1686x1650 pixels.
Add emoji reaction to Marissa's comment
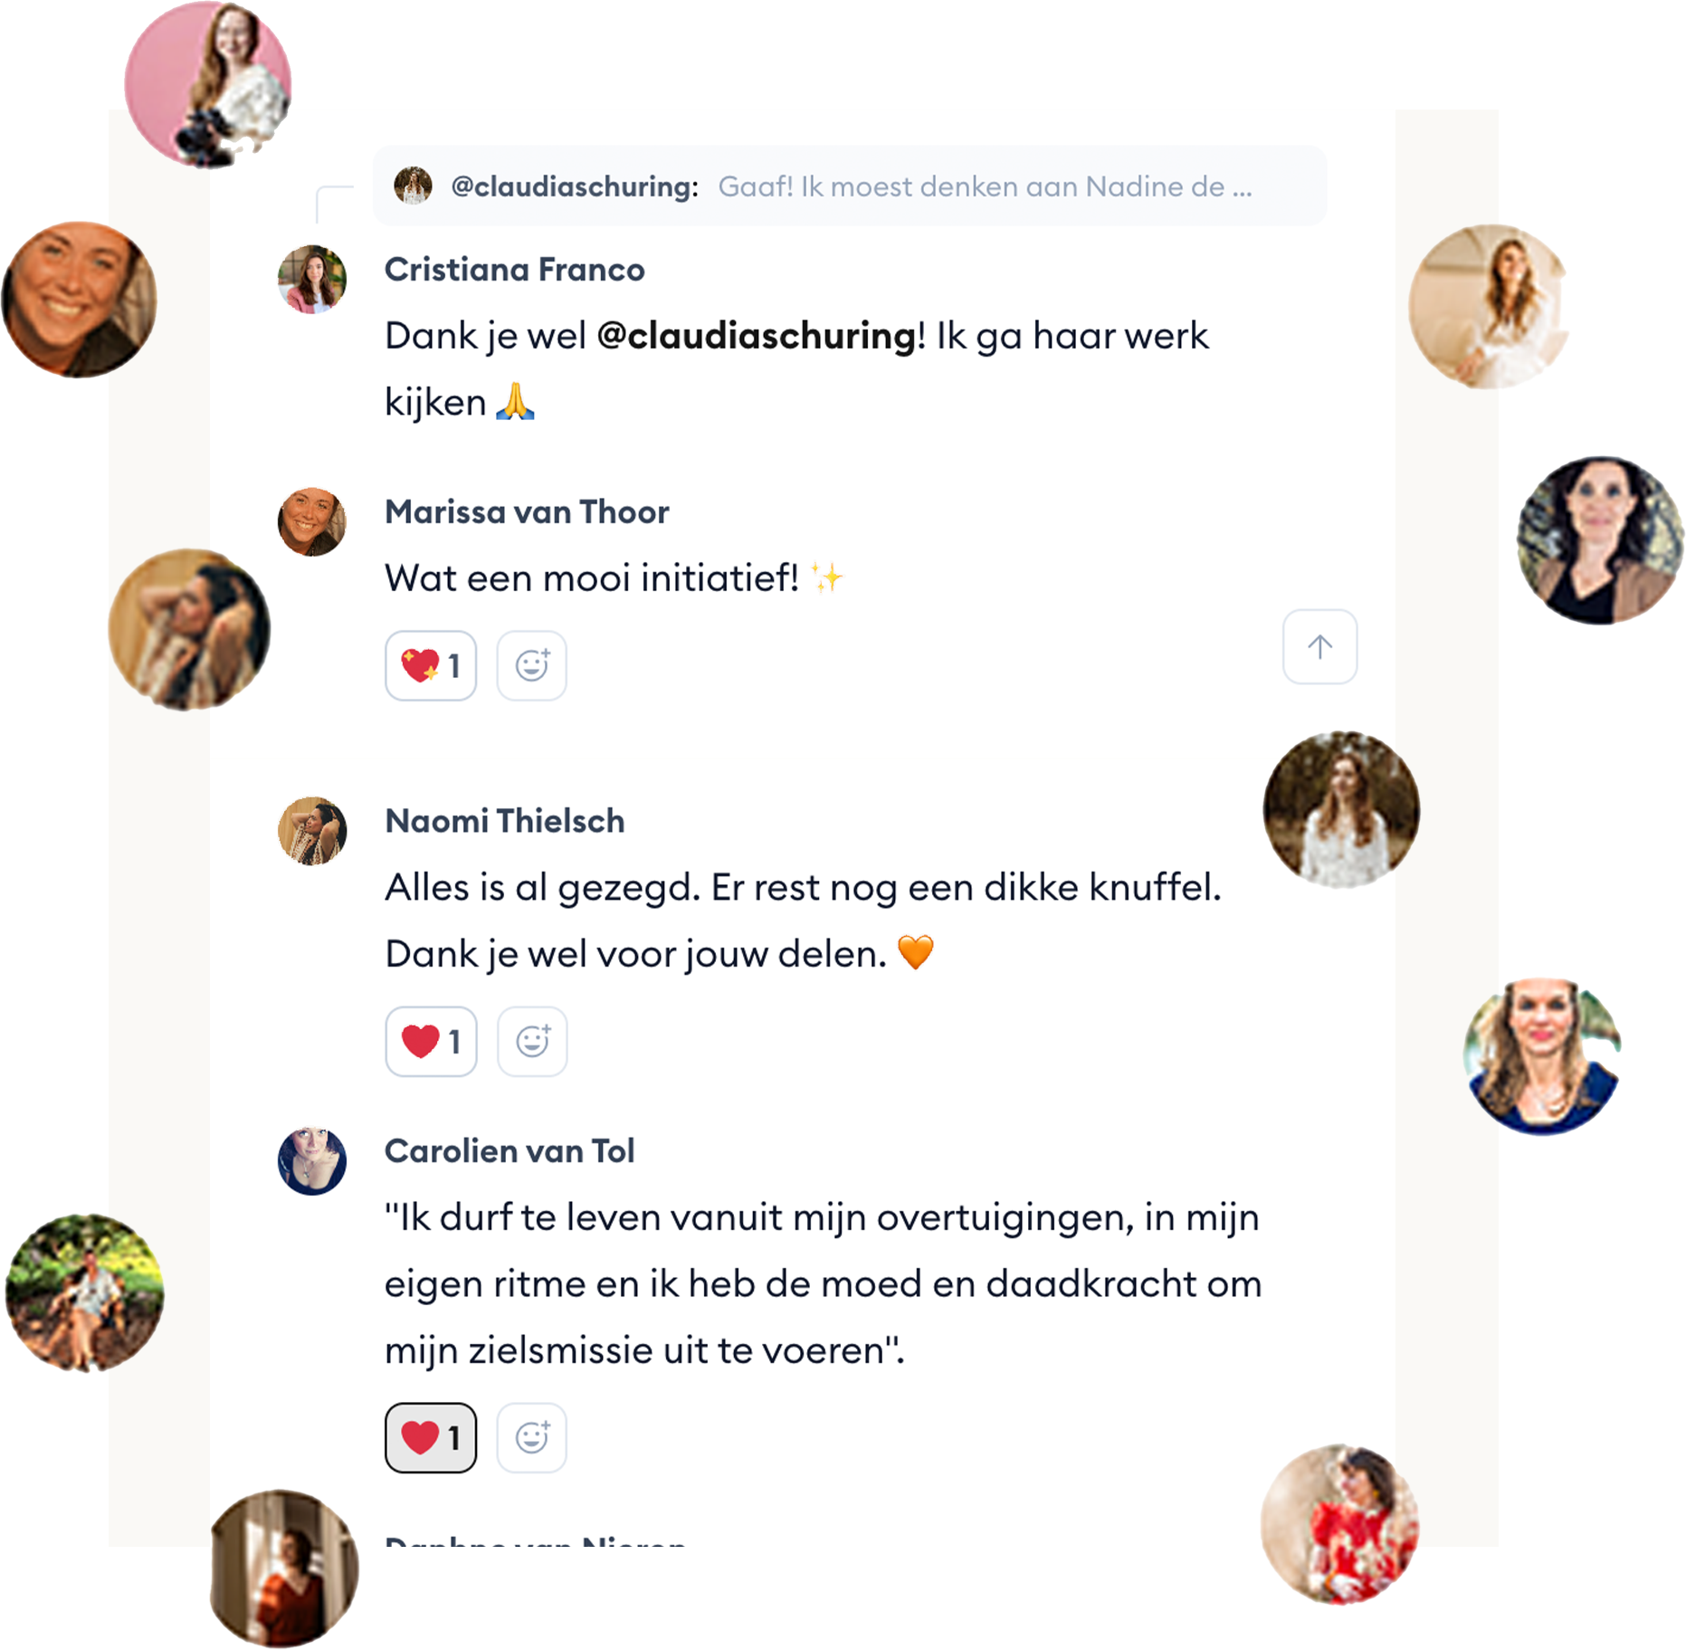tap(531, 665)
